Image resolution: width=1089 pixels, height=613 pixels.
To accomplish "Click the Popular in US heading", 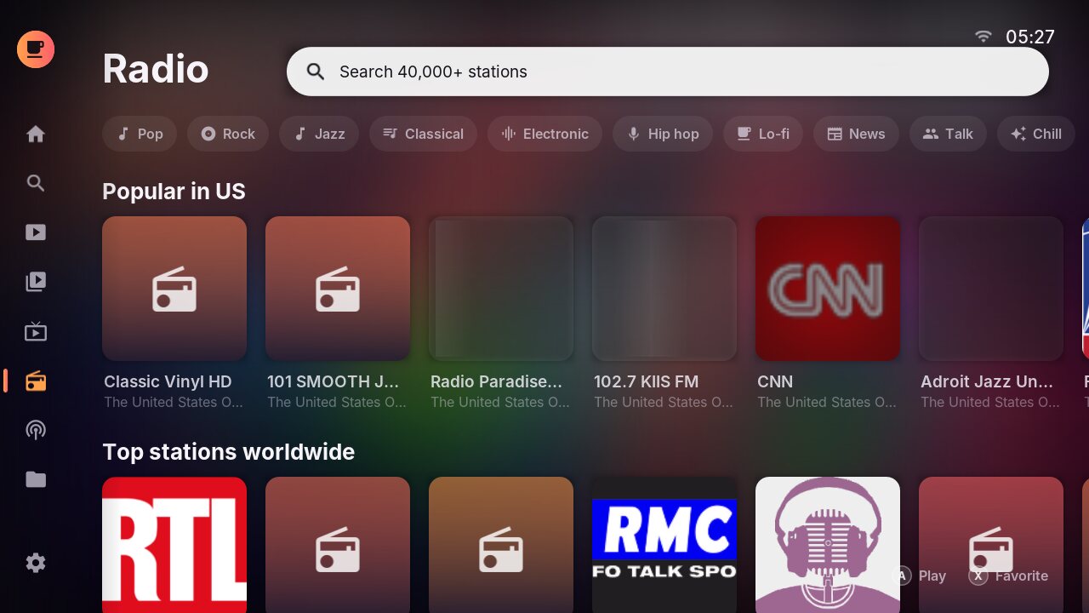I will click(x=174, y=192).
